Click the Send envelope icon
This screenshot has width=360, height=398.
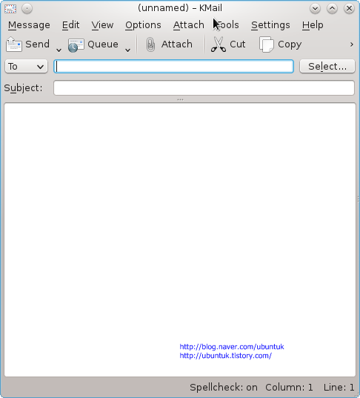coord(13,44)
